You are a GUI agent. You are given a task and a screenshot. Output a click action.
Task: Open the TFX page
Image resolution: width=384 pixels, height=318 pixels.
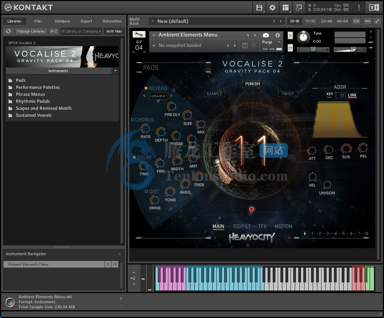pos(262,226)
